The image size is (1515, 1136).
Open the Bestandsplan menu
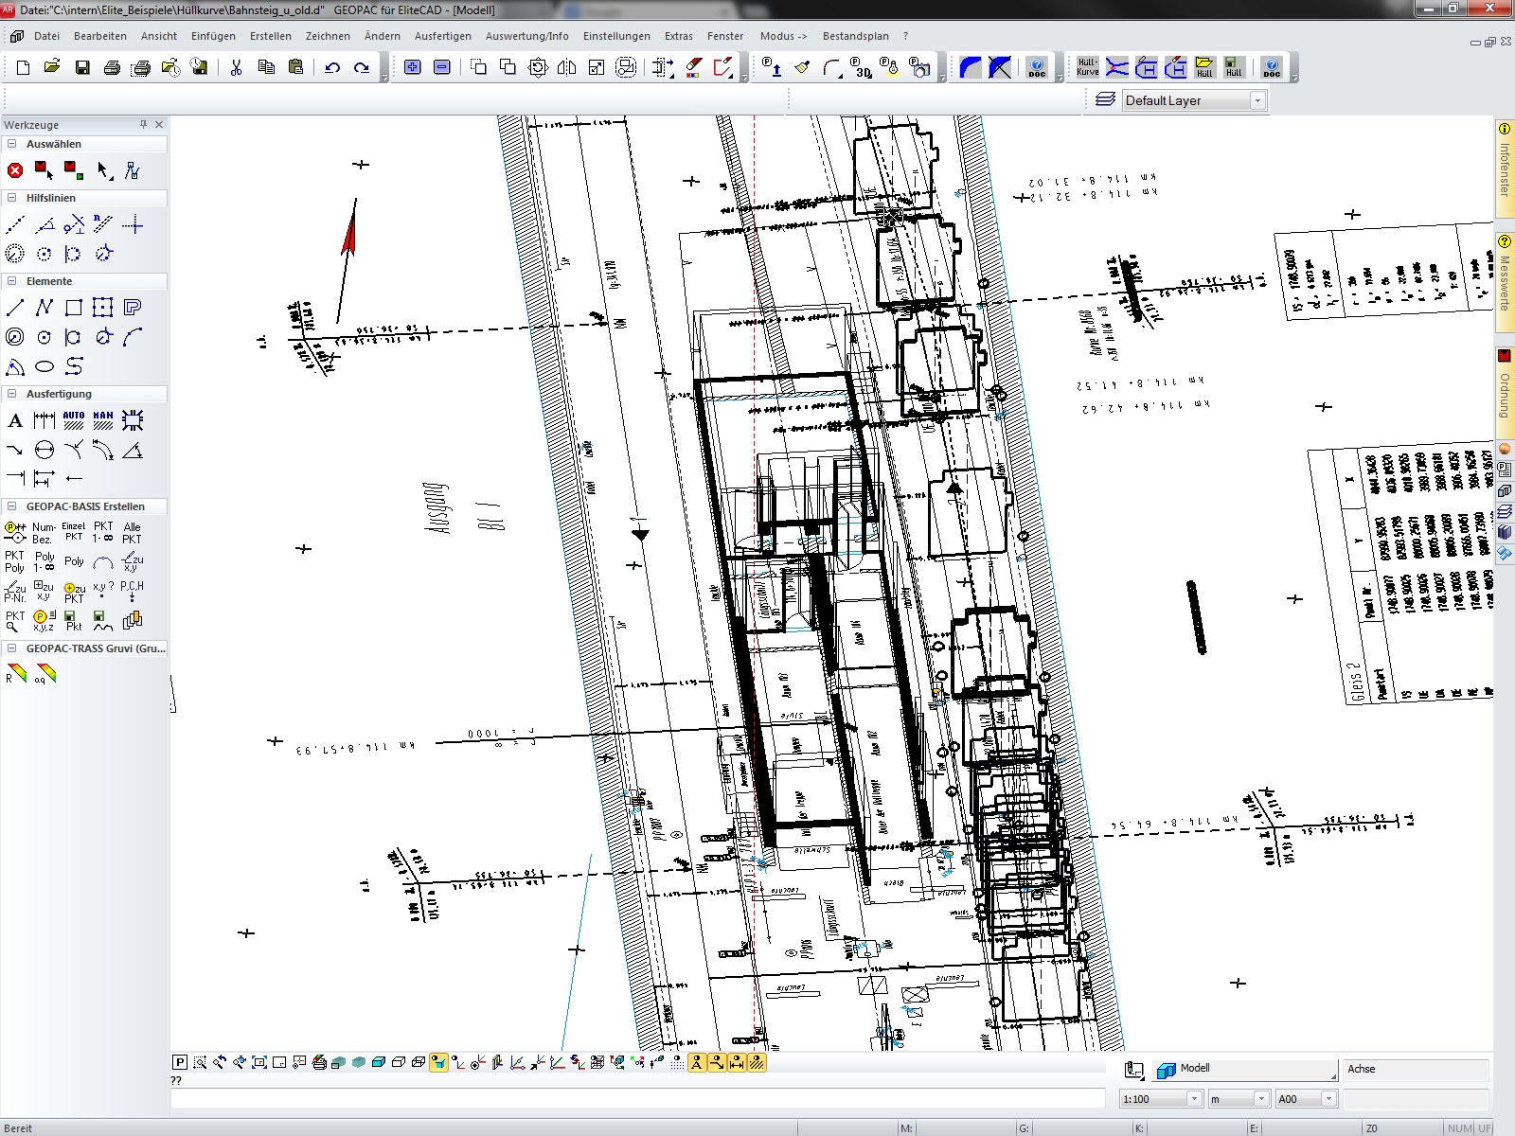pos(855,36)
